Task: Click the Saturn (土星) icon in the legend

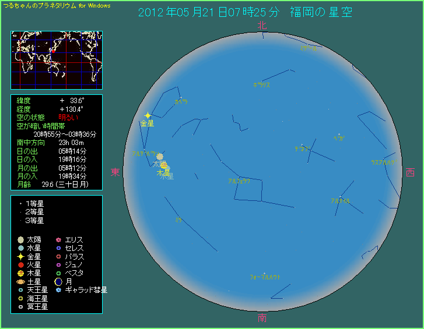Action: click(20, 281)
